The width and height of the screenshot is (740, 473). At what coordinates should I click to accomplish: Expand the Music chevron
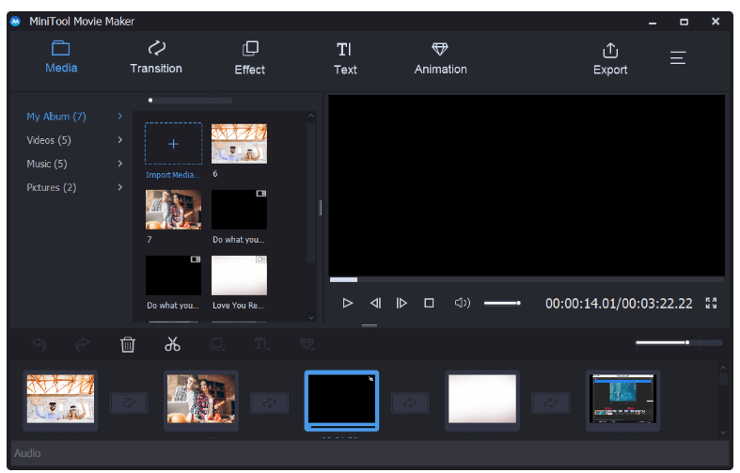[119, 164]
